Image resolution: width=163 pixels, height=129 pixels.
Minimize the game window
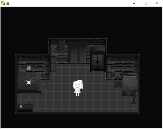[134, 3]
